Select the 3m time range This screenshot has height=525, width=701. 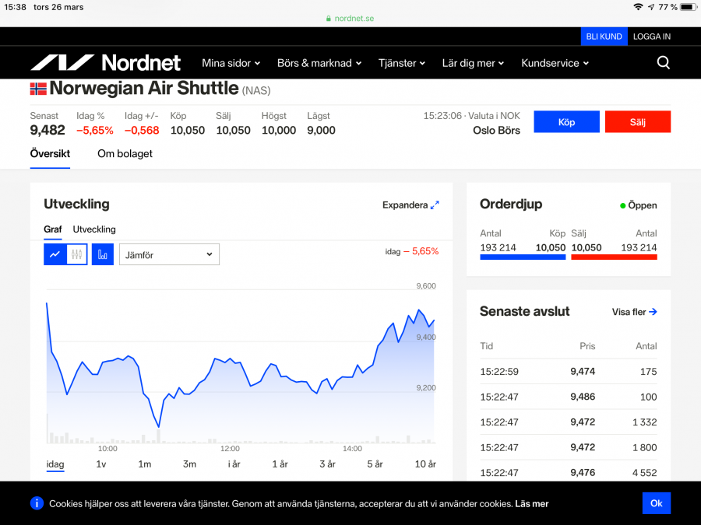(x=189, y=464)
